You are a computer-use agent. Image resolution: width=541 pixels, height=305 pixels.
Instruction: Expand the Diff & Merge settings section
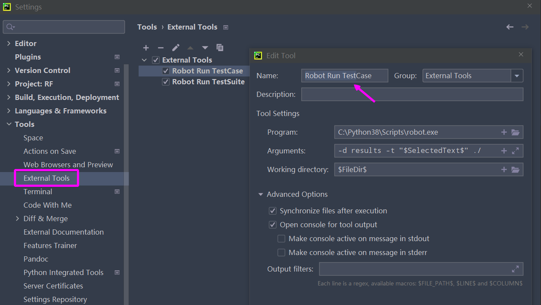[17, 218]
